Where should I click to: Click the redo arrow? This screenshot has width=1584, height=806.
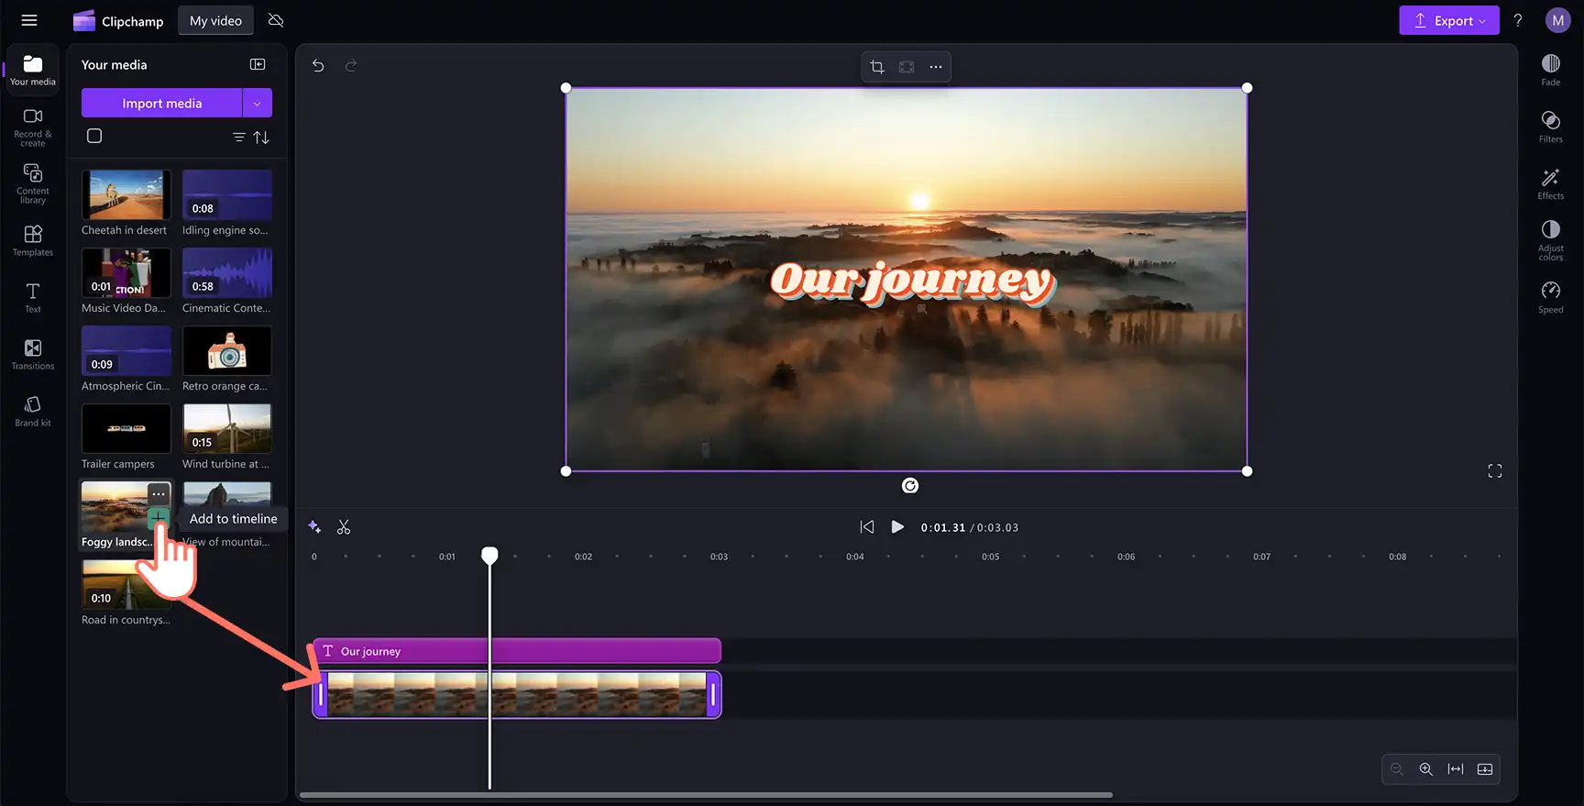click(350, 65)
